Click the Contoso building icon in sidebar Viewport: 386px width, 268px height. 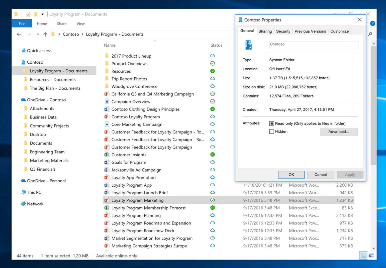point(23,62)
